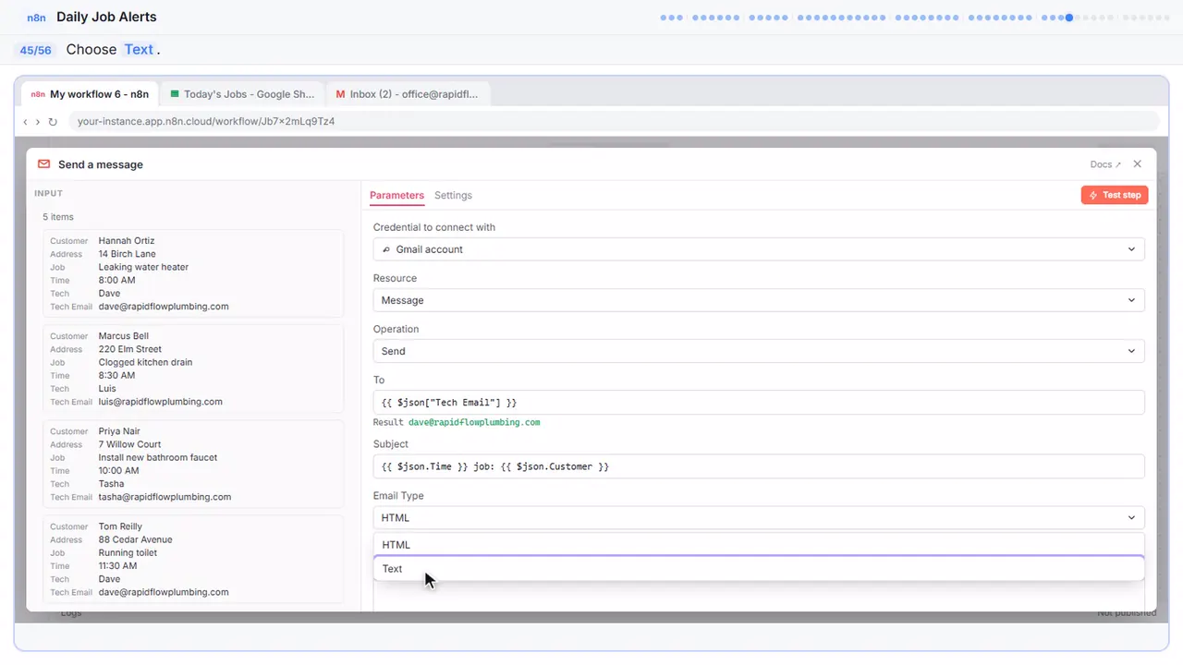The height and width of the screenshot is (665, 1183).
Task: Collapse the Email Type dropdown showing HTML
Action: (759, 518)
